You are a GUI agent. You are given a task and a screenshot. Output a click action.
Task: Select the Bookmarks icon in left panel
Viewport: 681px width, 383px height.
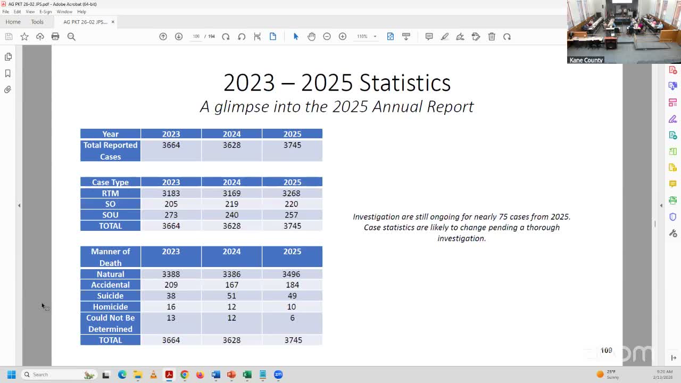(x=8, y=73)
